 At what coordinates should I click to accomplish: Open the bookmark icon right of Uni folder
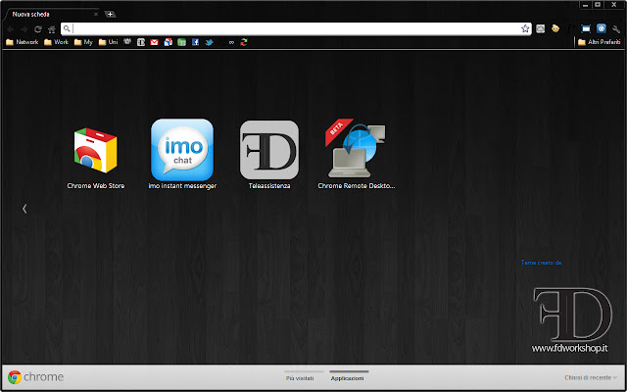[127, 41]
